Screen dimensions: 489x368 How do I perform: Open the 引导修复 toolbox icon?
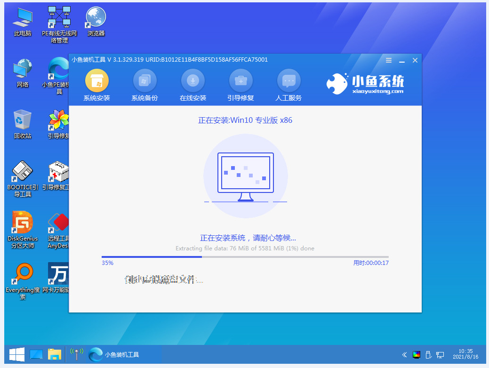point(241,80)
